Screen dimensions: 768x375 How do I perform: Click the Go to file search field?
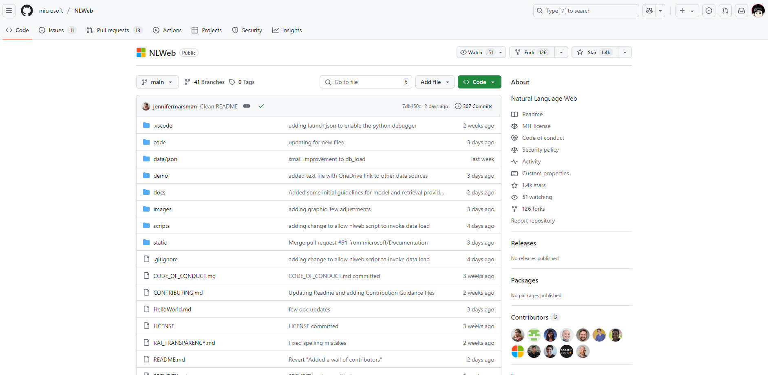366,82
